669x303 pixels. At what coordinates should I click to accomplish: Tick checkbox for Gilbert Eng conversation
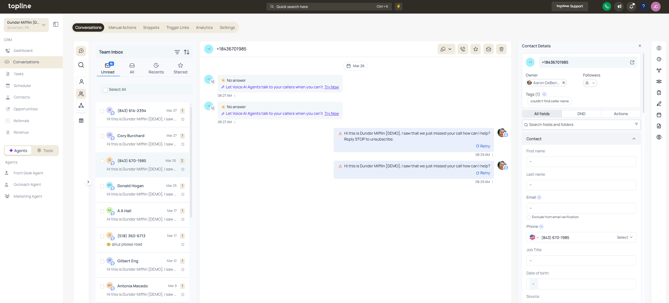(102, 261)
